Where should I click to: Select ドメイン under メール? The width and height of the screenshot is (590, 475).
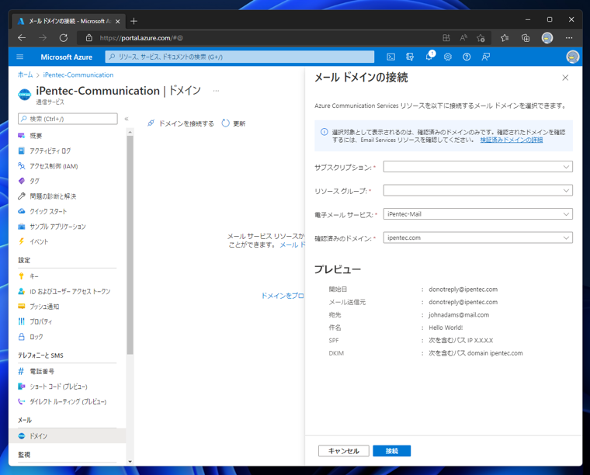click(x=68, y=436)
